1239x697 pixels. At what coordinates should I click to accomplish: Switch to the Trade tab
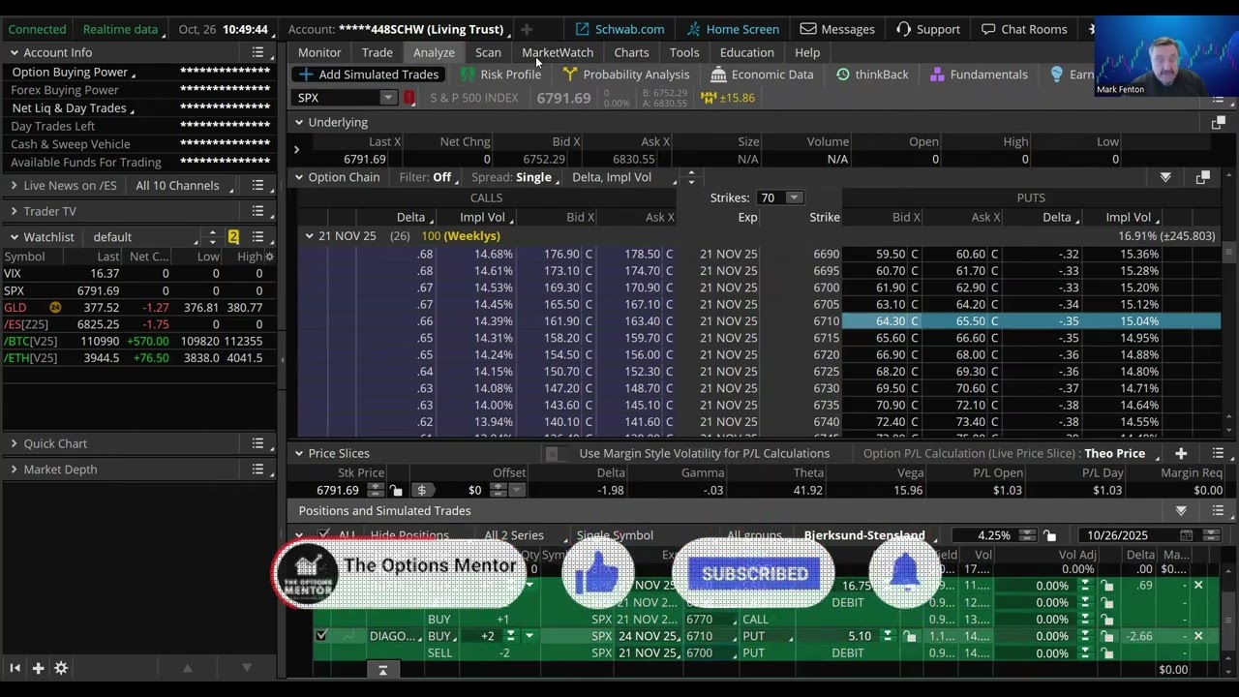click(x=378, y=52)
